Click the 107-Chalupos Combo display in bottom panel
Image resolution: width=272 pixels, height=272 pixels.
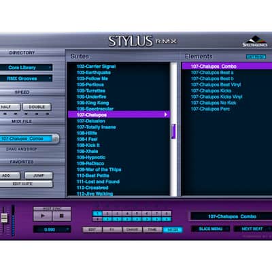(231, 216)
